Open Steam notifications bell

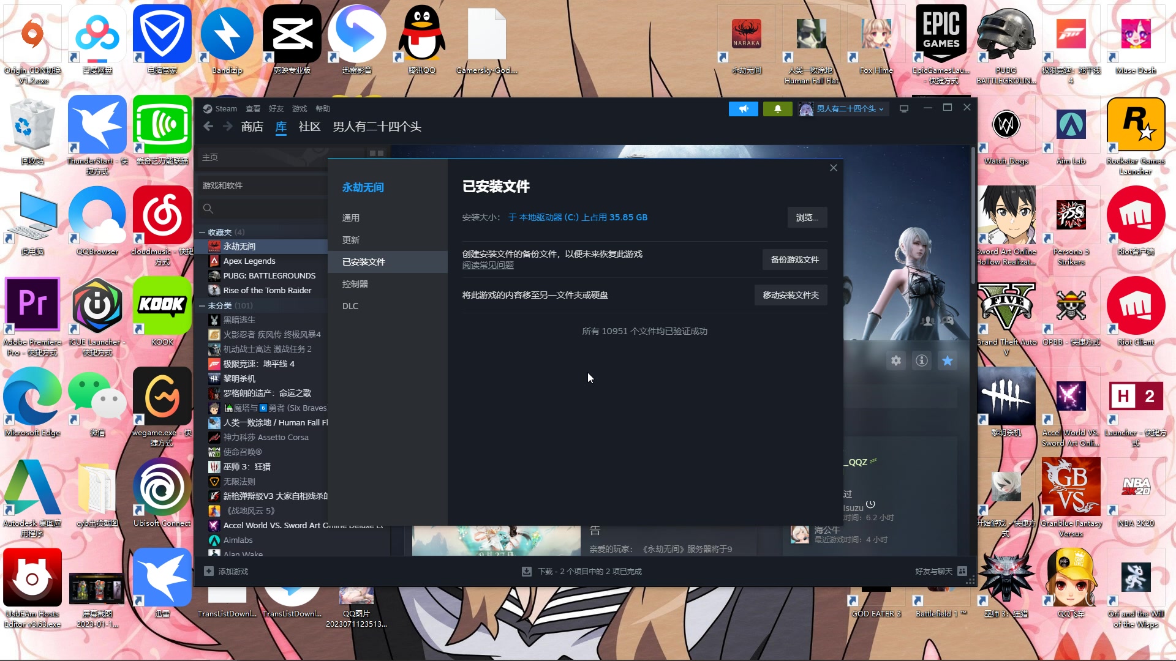[x=777, y=109]
